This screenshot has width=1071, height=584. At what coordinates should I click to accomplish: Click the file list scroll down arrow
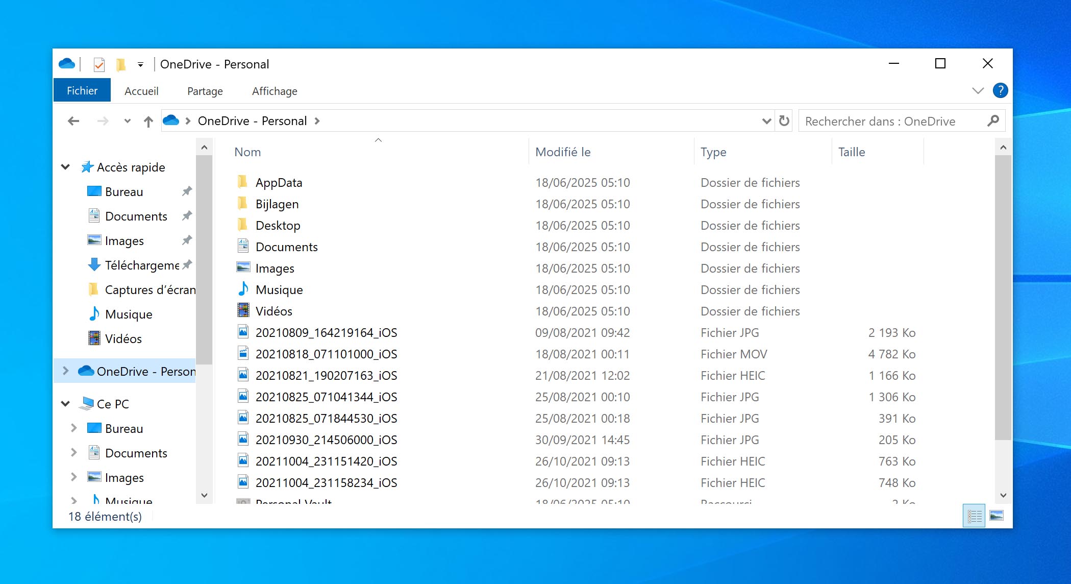click(x=1003, y=495)
